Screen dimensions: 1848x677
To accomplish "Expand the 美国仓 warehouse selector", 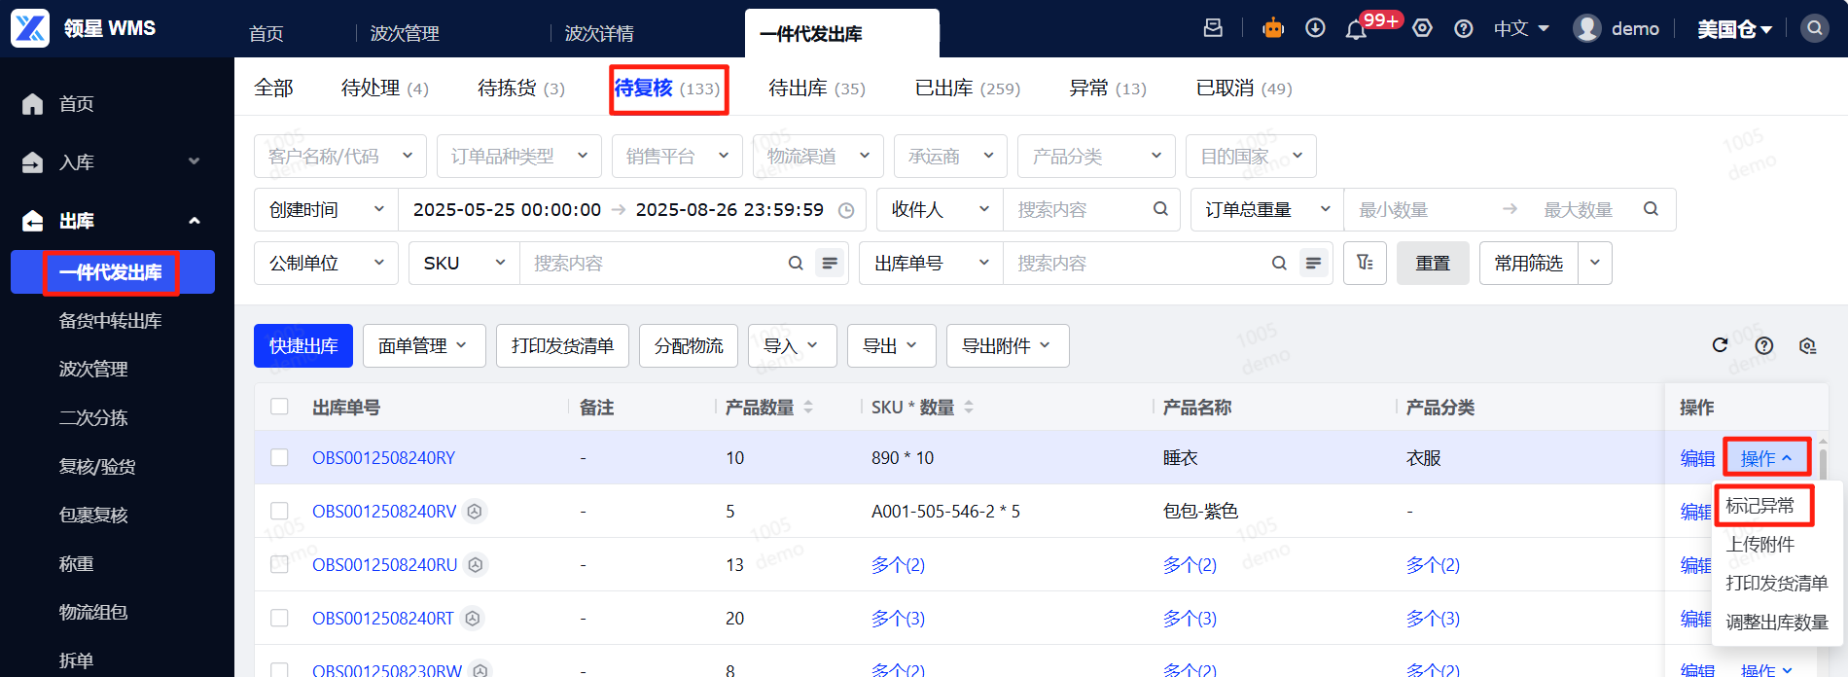I will (1734, 29).
